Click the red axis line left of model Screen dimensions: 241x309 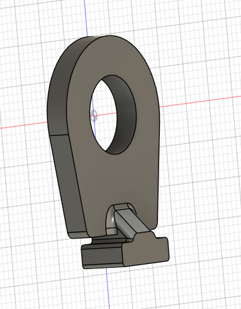(23, 125)
